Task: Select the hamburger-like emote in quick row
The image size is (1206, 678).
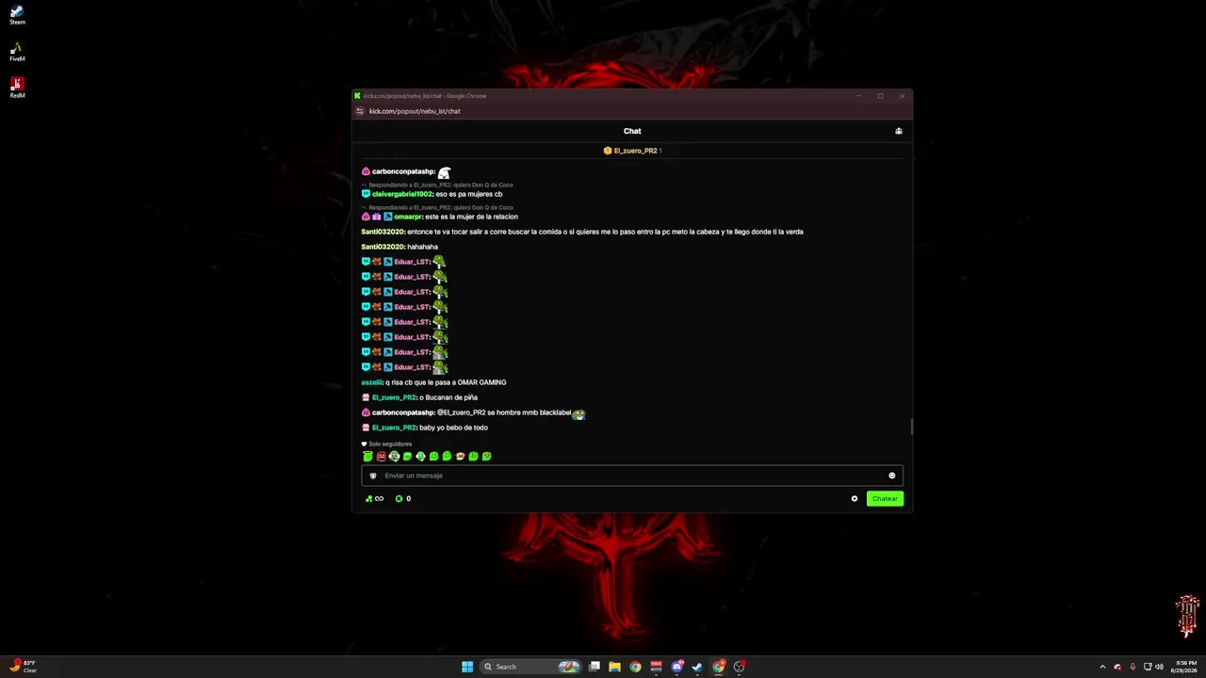Action: pos(460,457)
